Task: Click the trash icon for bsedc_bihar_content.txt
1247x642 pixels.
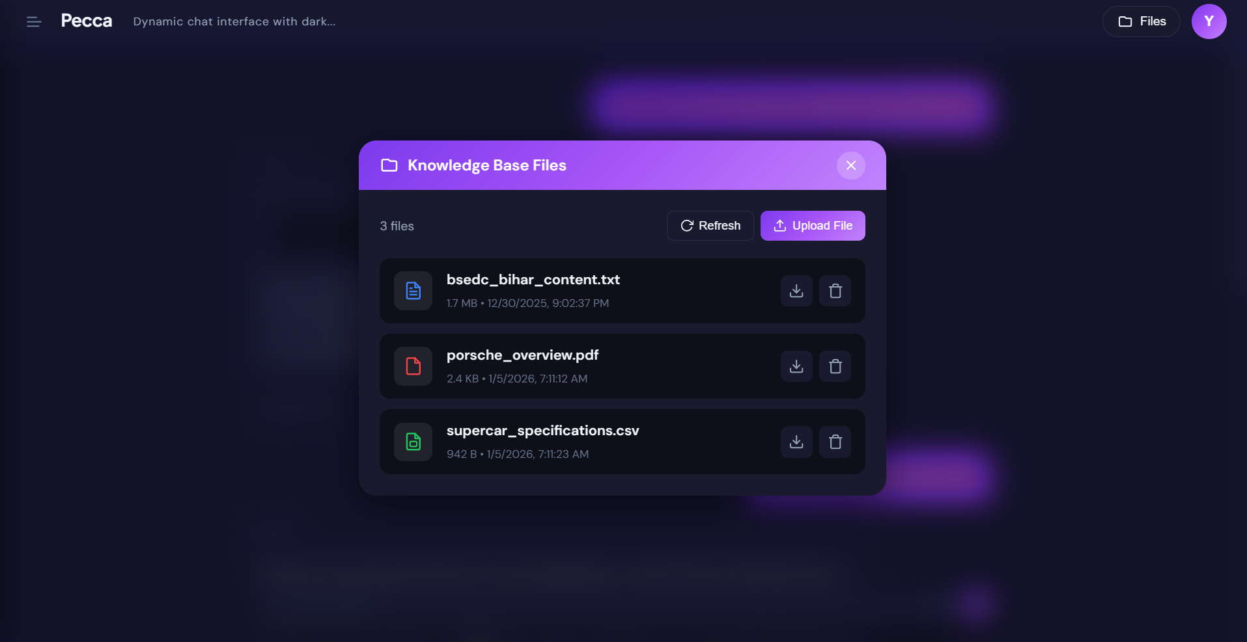Action: point(835,291)
